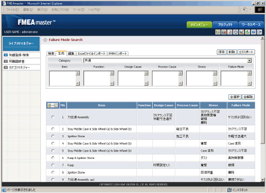
Task: Click Design Cause list box down arrow
Action: coord(146,83)
